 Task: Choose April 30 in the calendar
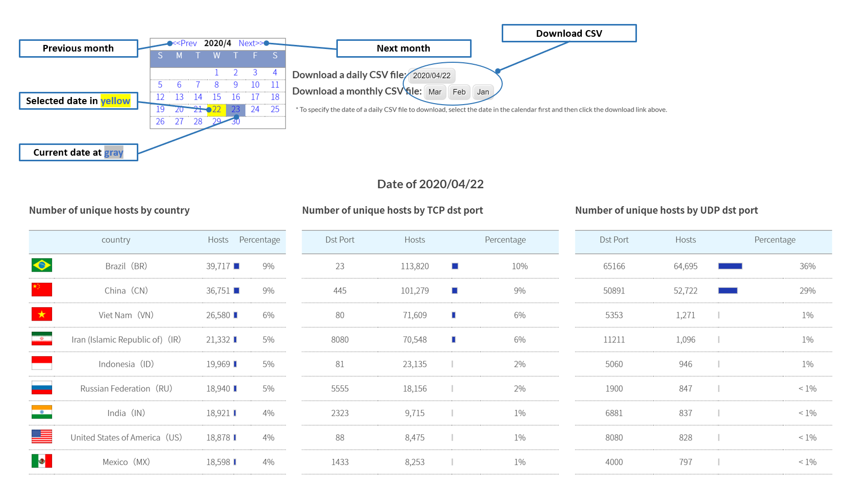tap(235, 122)
